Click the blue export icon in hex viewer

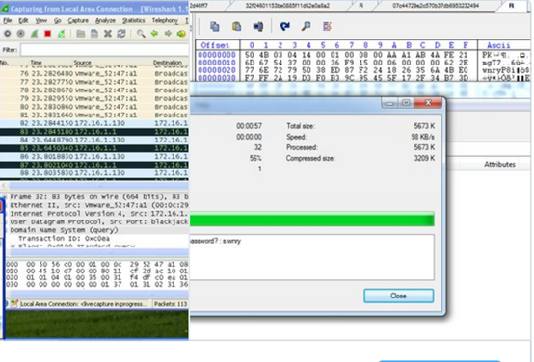point(258,26)
